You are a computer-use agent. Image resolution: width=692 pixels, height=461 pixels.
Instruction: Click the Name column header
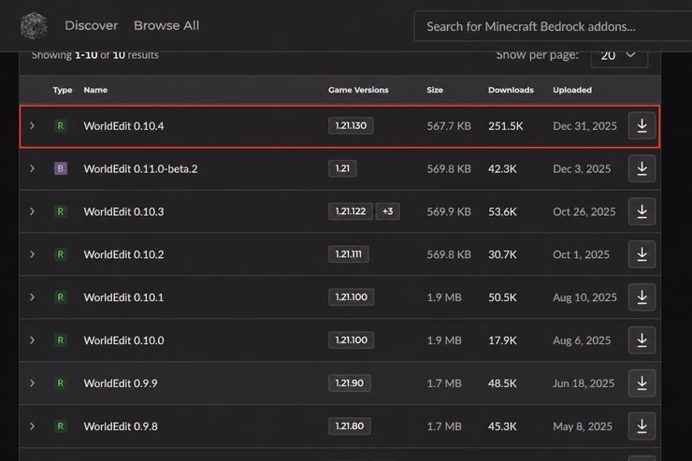pos(95,90)
